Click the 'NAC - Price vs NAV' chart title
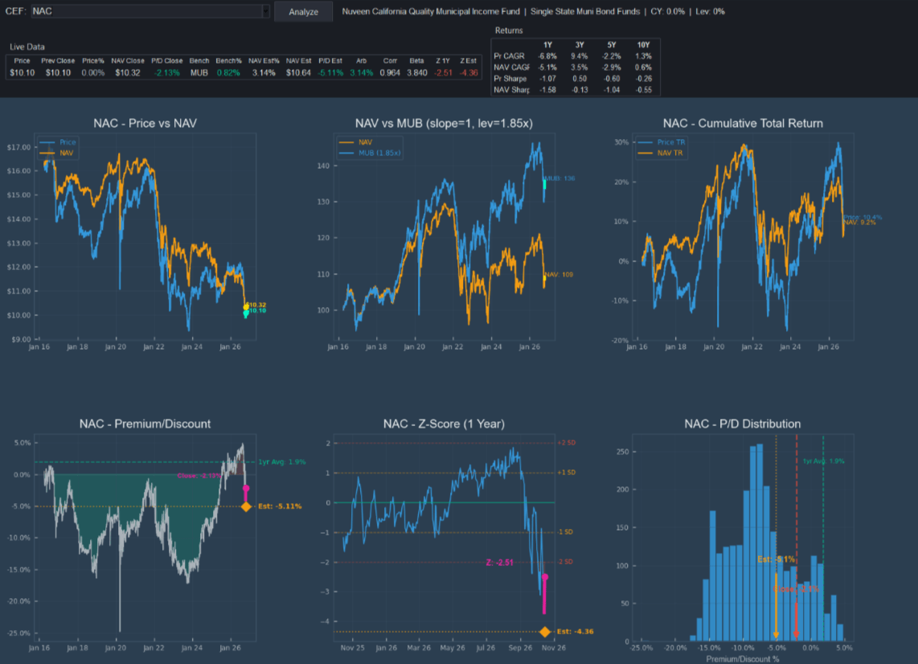Screen dimensions: 918x664 pyautogui.click(x=145, y=124)
